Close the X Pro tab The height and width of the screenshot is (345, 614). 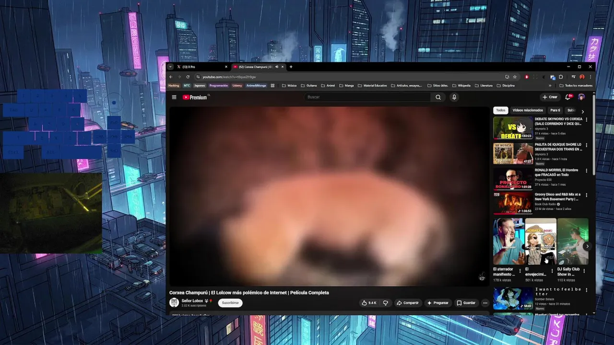pos(226,67)
